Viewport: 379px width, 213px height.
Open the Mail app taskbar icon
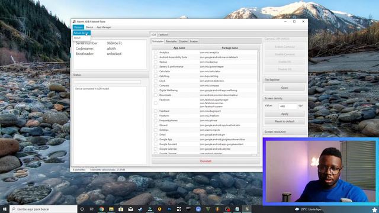click(x=130, y=209)
